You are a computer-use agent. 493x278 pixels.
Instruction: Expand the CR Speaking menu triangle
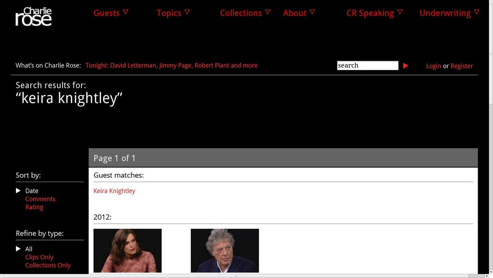[400, 12]
